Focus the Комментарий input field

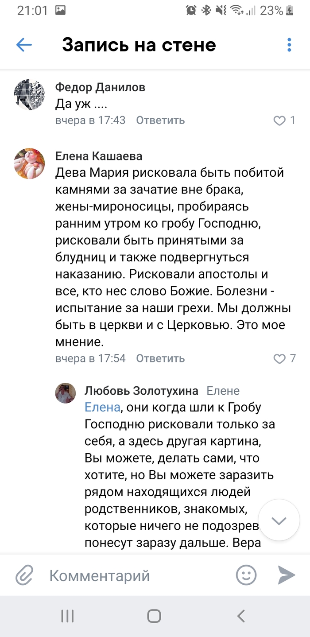click(x=133, y=575)
